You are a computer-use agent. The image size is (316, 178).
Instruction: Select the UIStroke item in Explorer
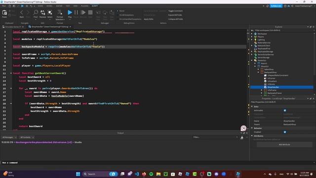tap(271, 84)
